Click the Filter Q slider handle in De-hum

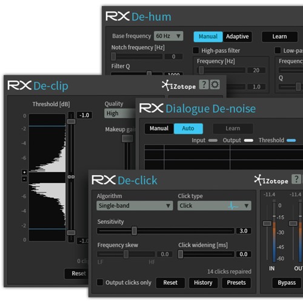(x=149, y=73)
